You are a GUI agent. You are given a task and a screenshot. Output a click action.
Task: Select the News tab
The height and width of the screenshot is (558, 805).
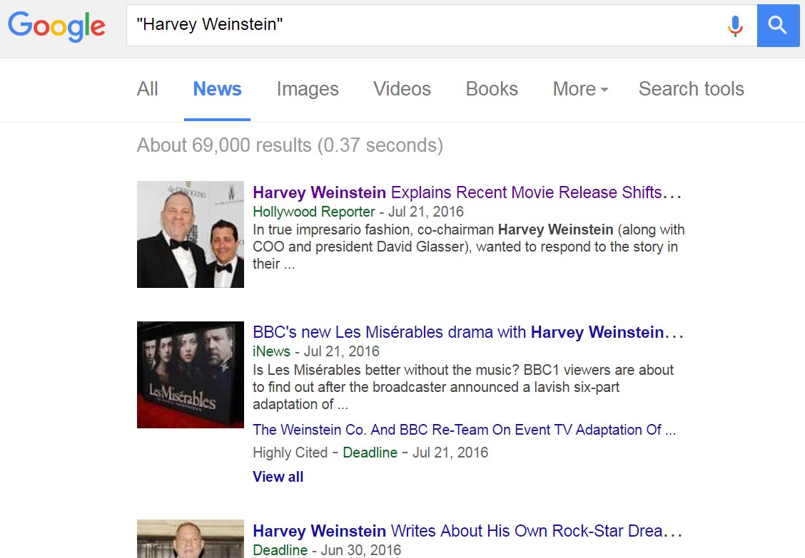217,89
